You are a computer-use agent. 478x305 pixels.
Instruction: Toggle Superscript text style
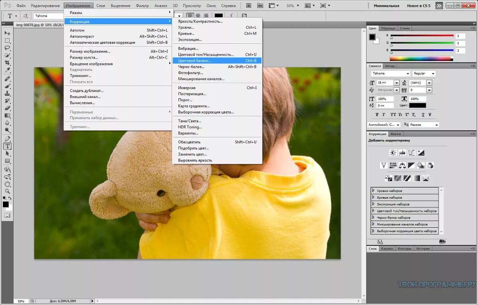click(407, 115)
